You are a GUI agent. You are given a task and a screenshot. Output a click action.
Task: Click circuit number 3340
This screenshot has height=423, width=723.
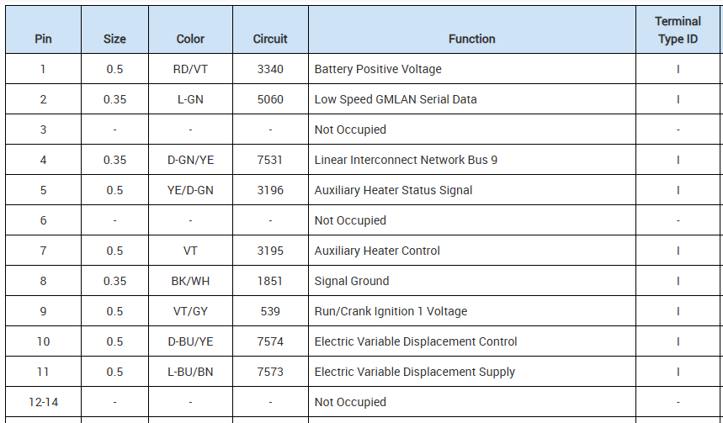[x=270, y=69]
